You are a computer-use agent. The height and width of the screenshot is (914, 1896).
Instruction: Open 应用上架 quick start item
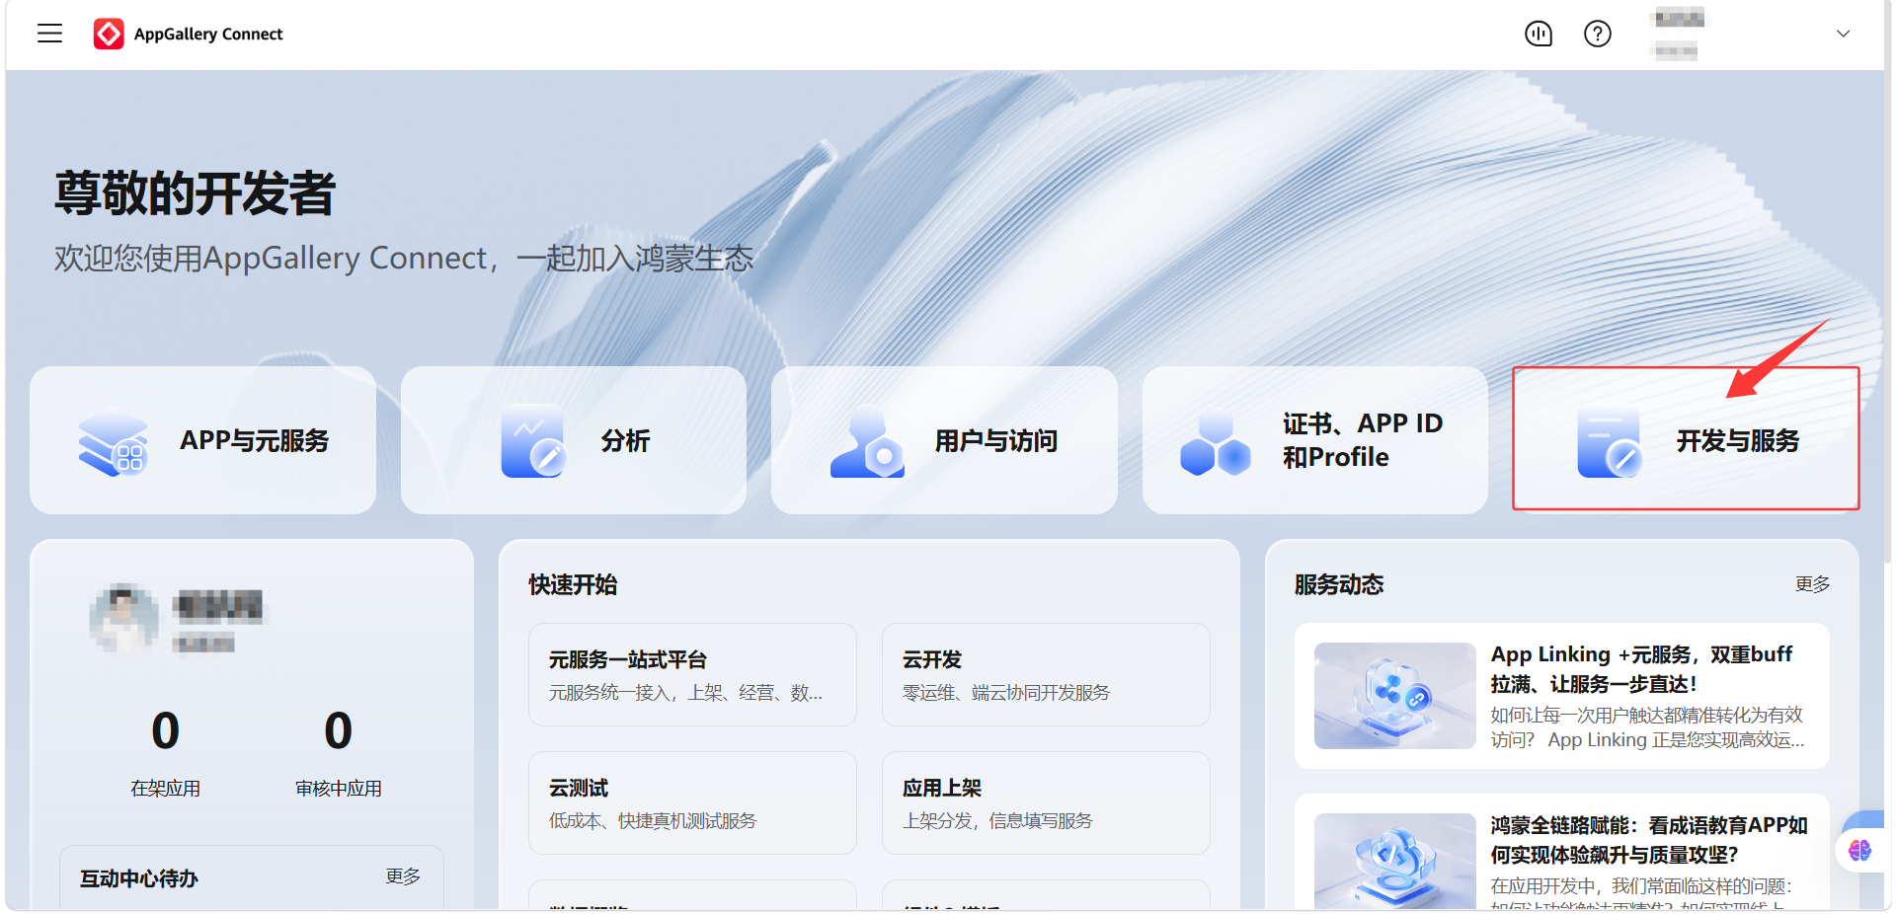point(1046,803)
